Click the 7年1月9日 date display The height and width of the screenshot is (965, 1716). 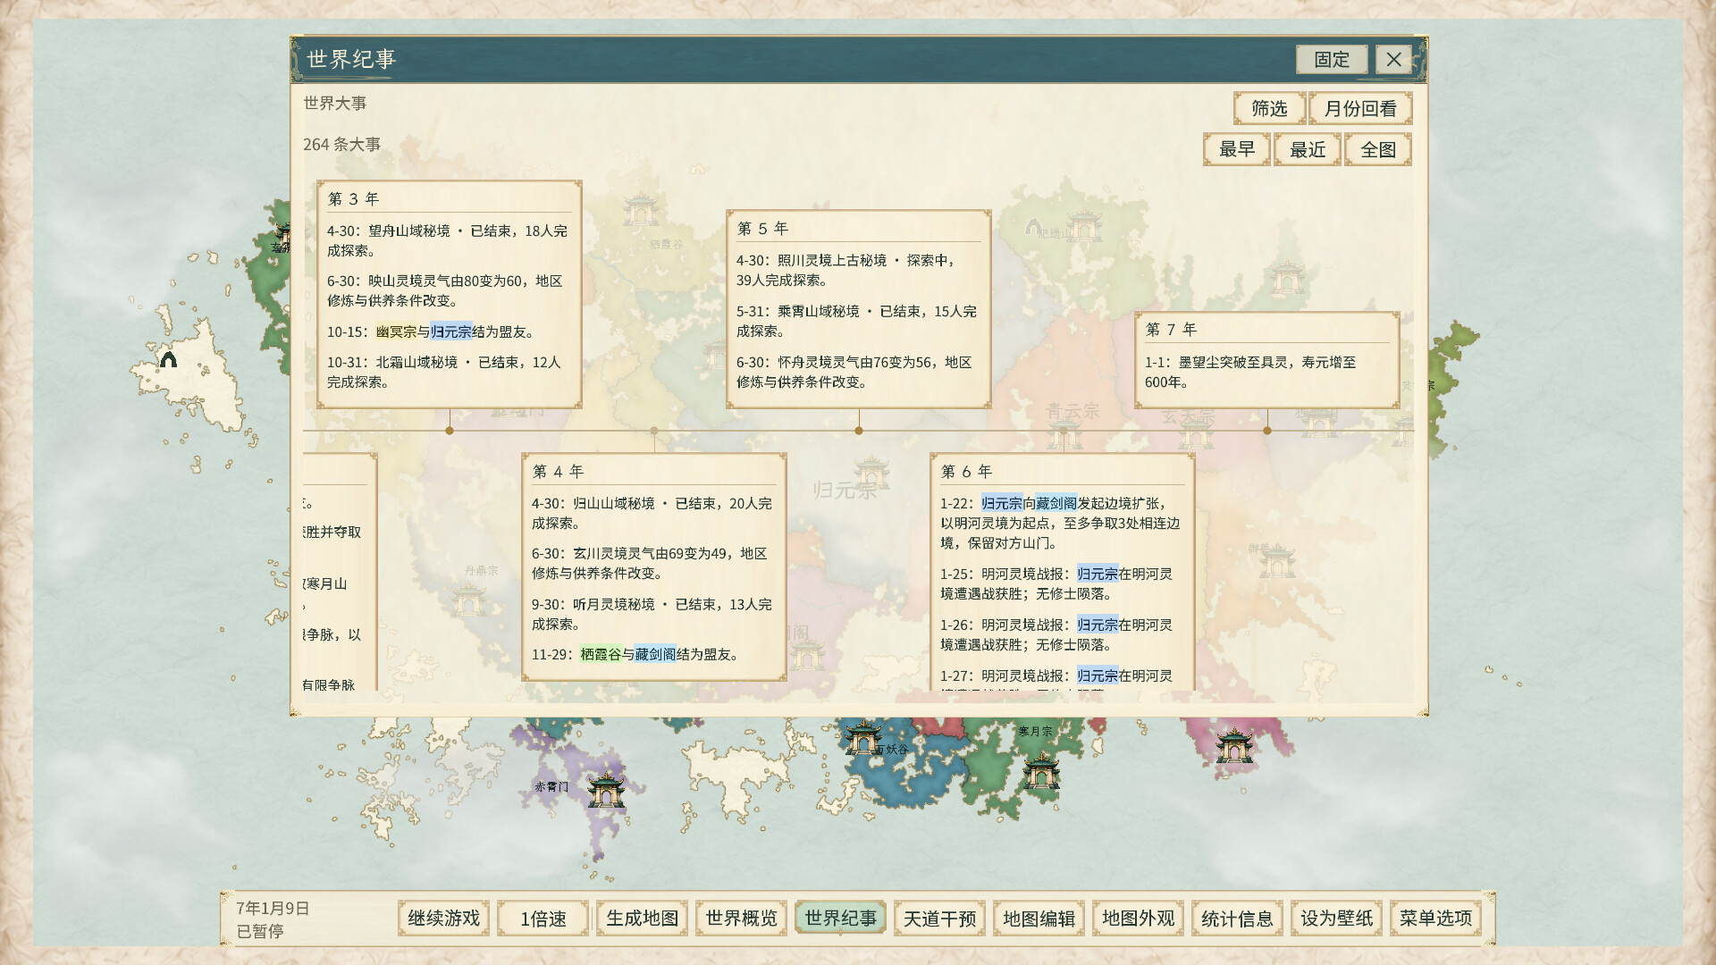273,908
